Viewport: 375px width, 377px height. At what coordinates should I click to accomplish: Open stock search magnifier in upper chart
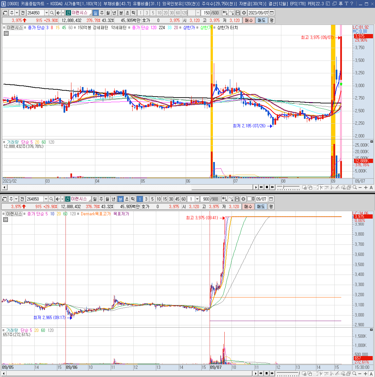52,13
